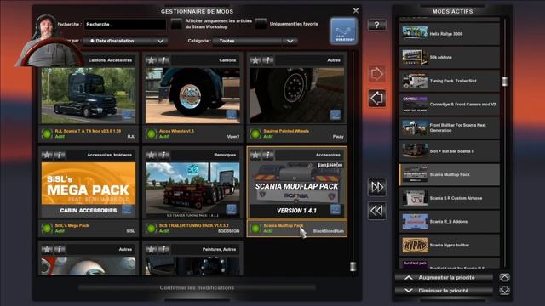
Task: Expand the Catégorie dropdown showing Toutes
Action: [255, 41]
